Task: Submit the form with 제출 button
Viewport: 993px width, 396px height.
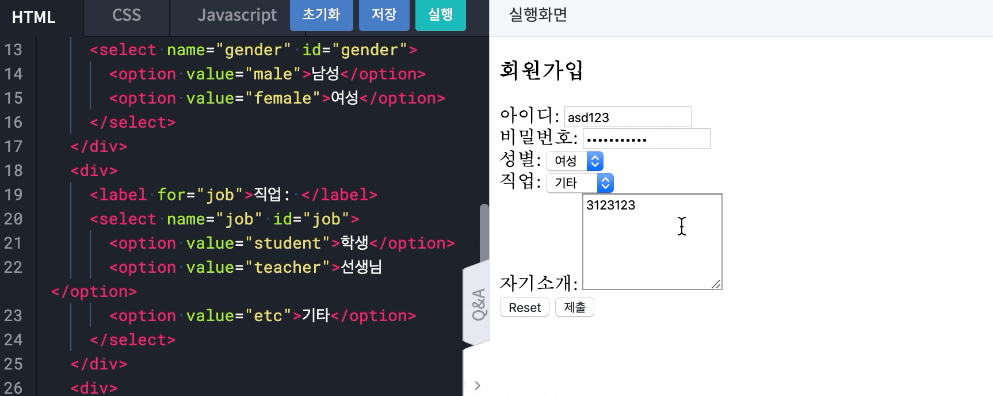Action: click(574, 307)
